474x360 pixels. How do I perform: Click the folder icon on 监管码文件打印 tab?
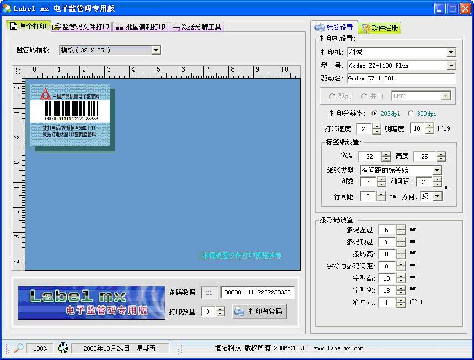[57, 27]
